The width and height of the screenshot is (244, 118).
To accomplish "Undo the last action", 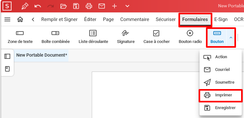I will [x=37, y=6].
